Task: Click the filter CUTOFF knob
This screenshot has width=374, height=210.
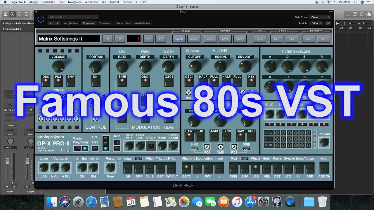Action: [x=195, y=67]
